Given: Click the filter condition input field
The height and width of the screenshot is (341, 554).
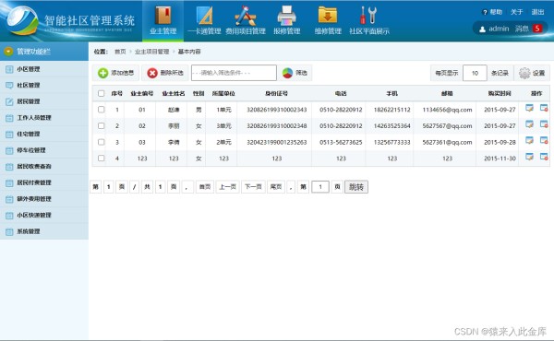Looking at the screenshot, I should [234, 73].
